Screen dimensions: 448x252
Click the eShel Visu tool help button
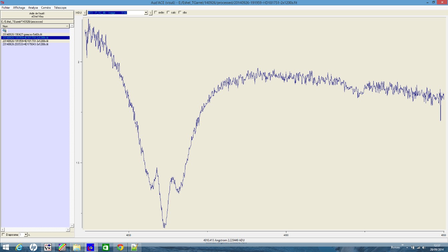point(37,15)
